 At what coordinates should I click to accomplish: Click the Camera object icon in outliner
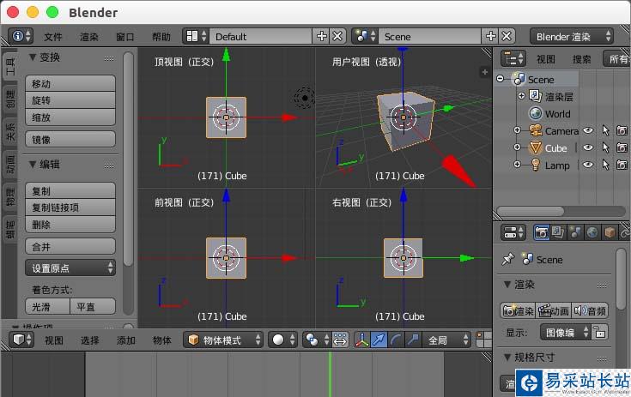[x=535, y=130]
